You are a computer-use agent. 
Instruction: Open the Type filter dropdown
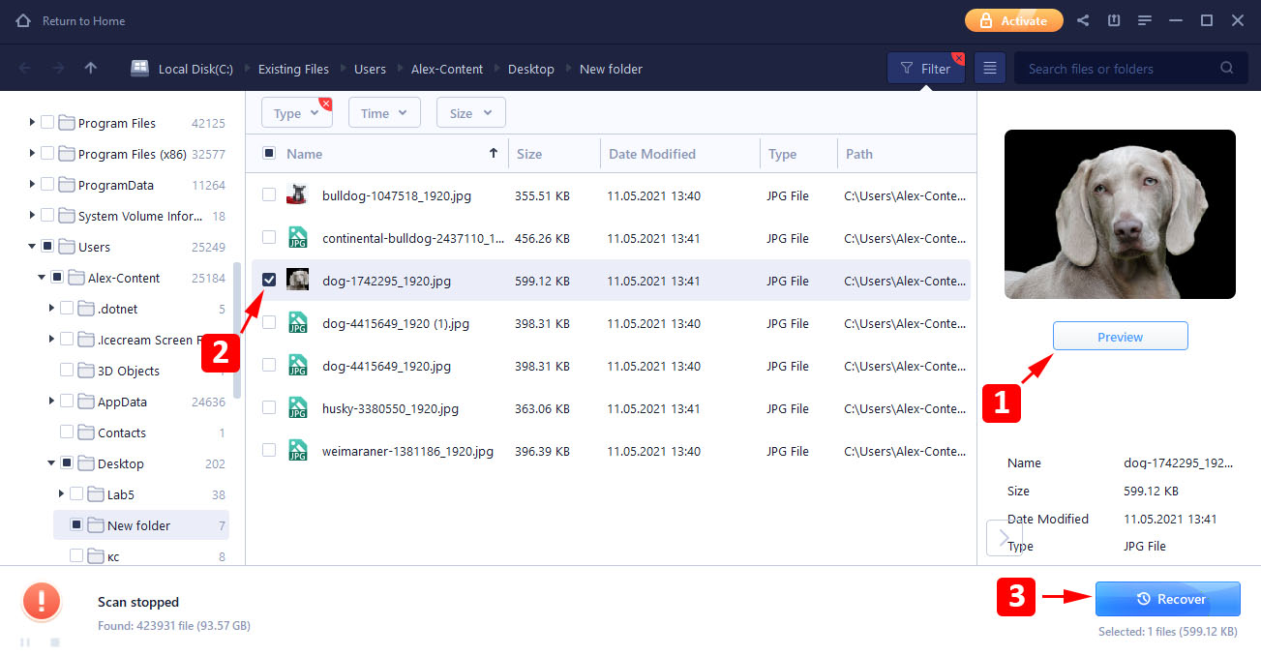point(296,113)
